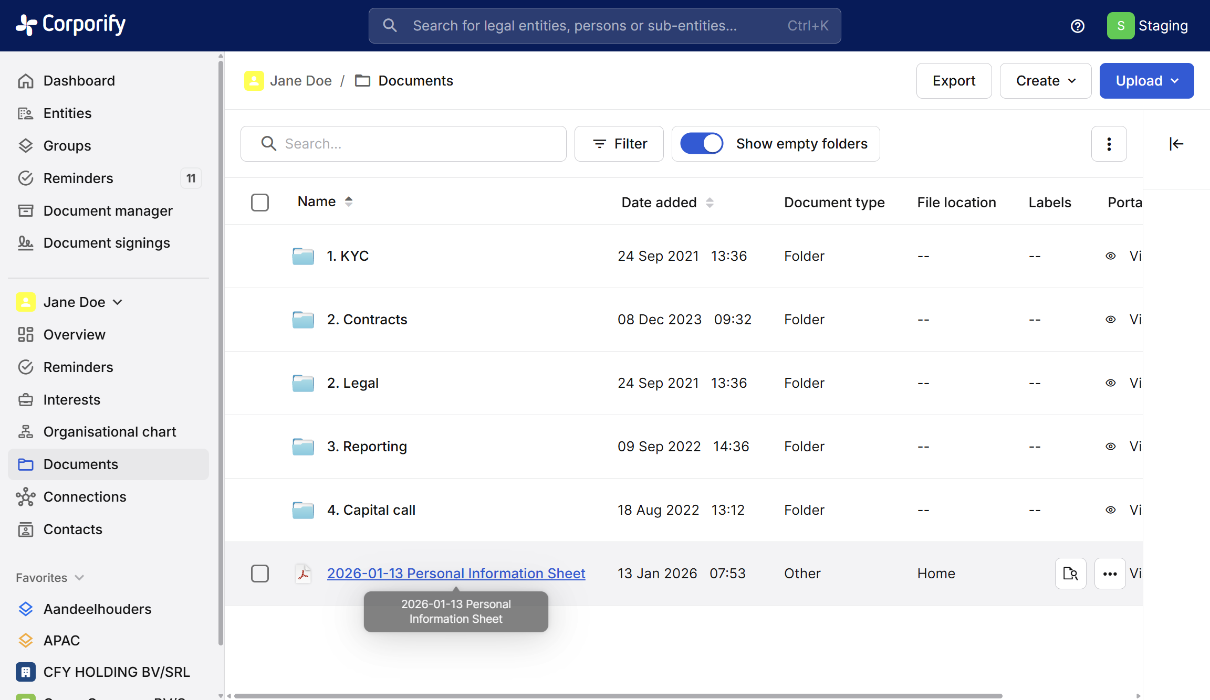
Task: Open Organisational chart from sidebar
Action: point(109,432)
